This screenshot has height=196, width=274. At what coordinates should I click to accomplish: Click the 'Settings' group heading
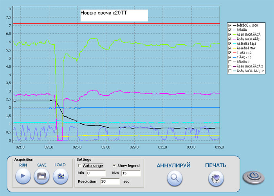[x=84, y=160]
